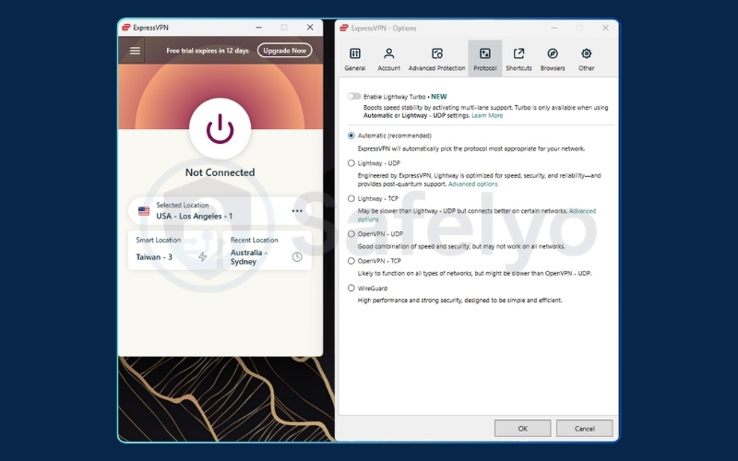Click the Upgrade Now button
Image resolution: width=738 pixels, height=461 pixels.
coord(284,51)
